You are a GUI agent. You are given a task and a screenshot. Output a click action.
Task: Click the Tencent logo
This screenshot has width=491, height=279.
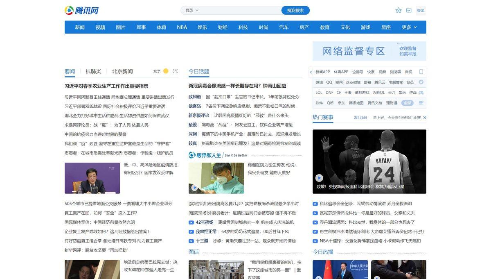[x=82, y=11]
